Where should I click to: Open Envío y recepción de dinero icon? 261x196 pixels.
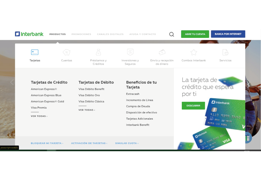point(162,52)
